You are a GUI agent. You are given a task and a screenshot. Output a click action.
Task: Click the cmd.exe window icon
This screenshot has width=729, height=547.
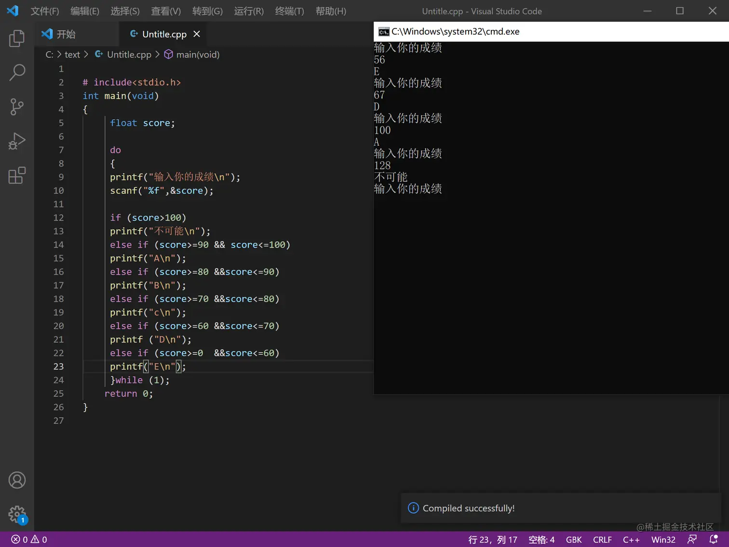(383, 32)
